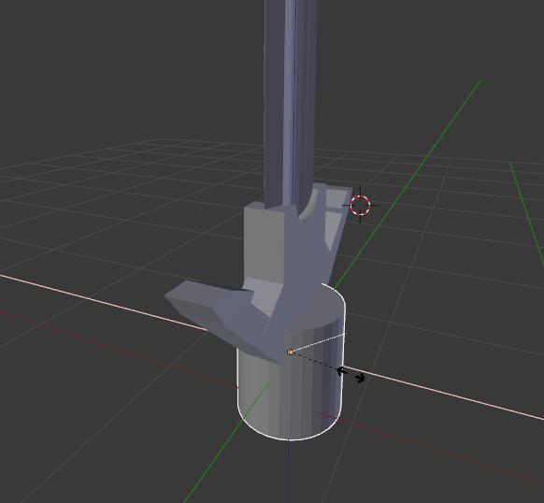Click the red-white 3D cursor crosshair
The width and height of the screenshot is (544, 503).
tap(360, 205)
